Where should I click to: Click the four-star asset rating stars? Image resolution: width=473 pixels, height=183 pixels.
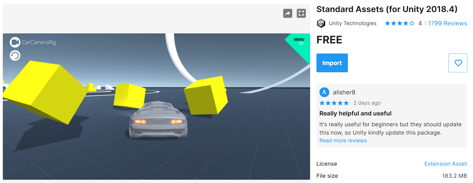[x=399, y=23]
